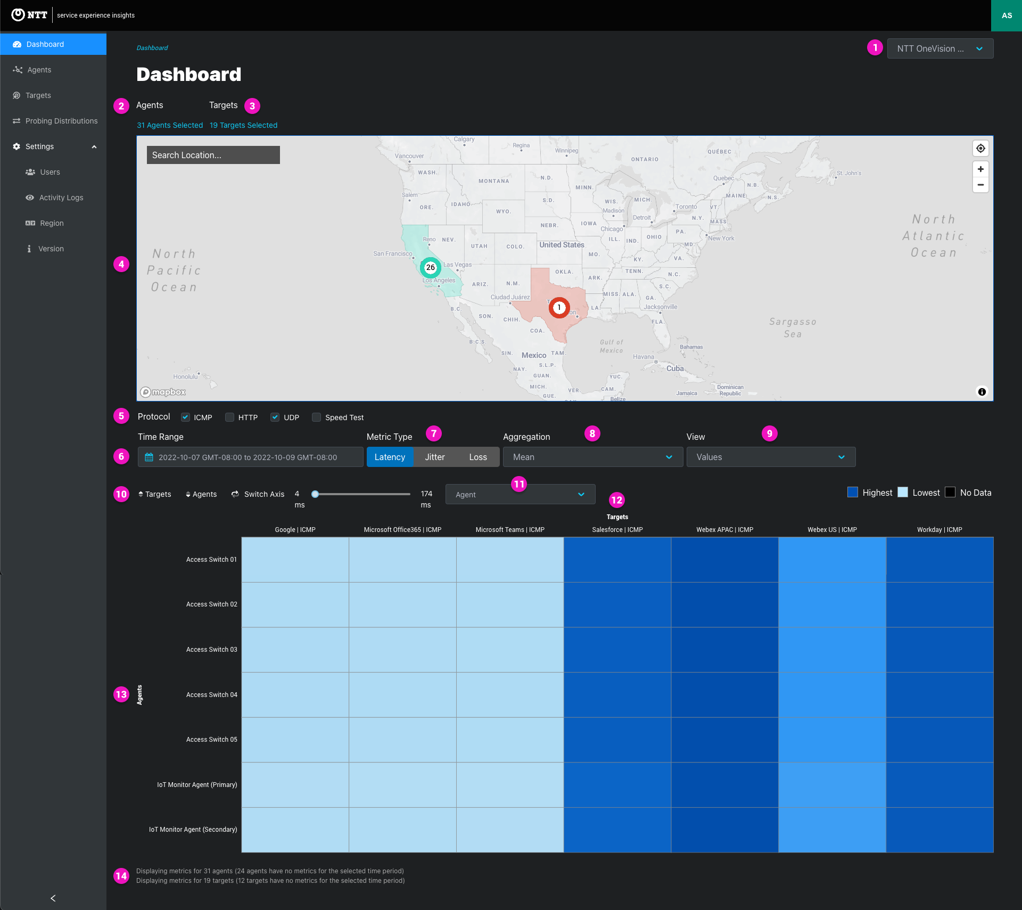This screenshot has width=1022, height=910.
Task: Open the Aggregation Mean dropdown
Action: coord(592,457)
